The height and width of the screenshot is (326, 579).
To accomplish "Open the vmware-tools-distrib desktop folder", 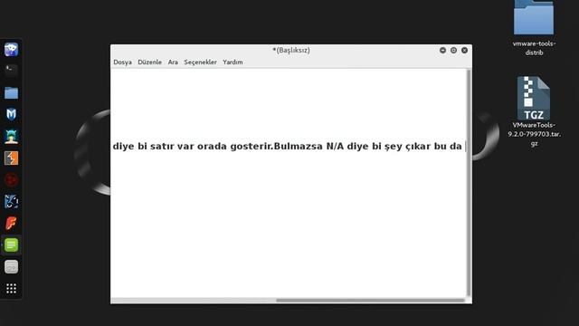I will (534, 28).
